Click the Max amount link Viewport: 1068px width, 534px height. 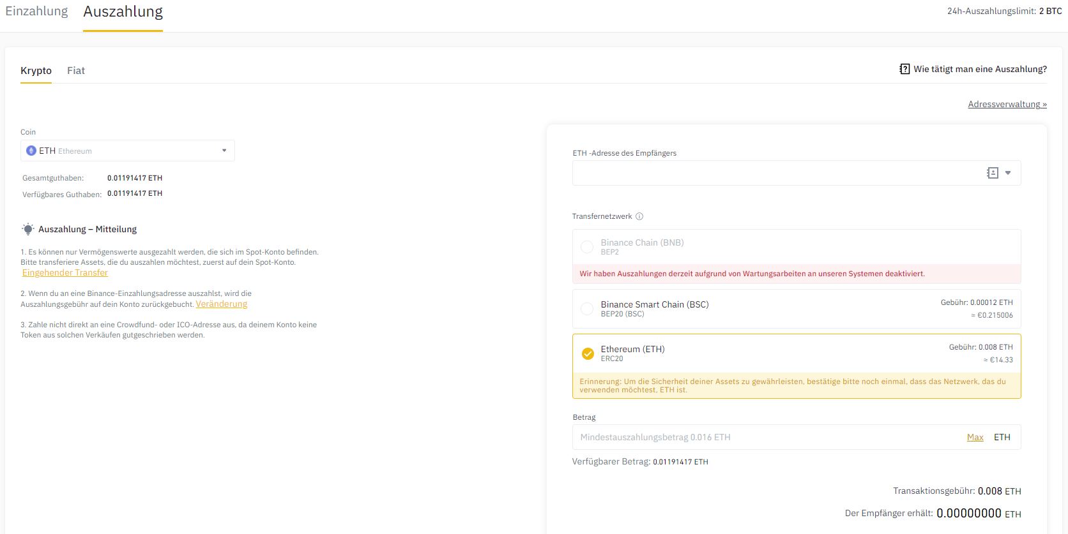click(975, 437)
